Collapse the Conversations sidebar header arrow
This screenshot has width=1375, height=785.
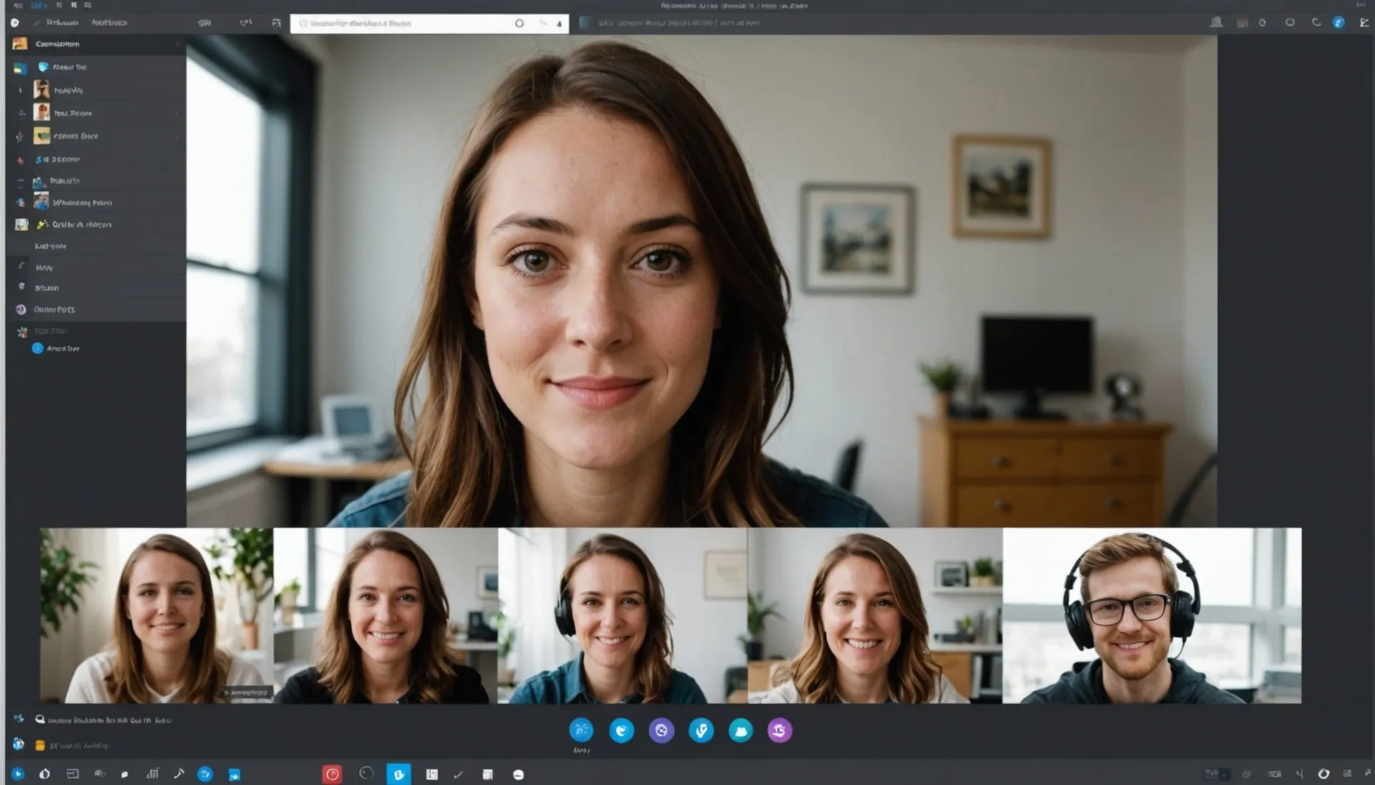tap(178, 44)
